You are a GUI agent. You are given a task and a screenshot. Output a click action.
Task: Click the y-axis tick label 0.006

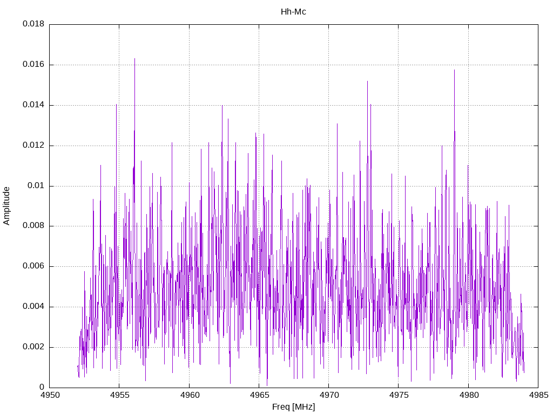33,266
